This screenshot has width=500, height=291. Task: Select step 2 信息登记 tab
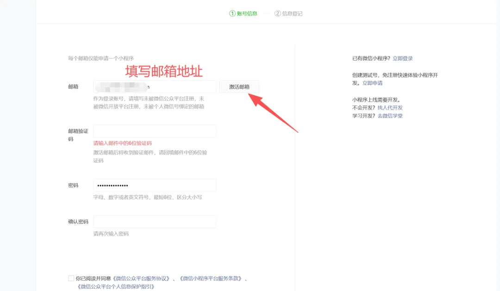pyautogui.click(x=288, y=13)
